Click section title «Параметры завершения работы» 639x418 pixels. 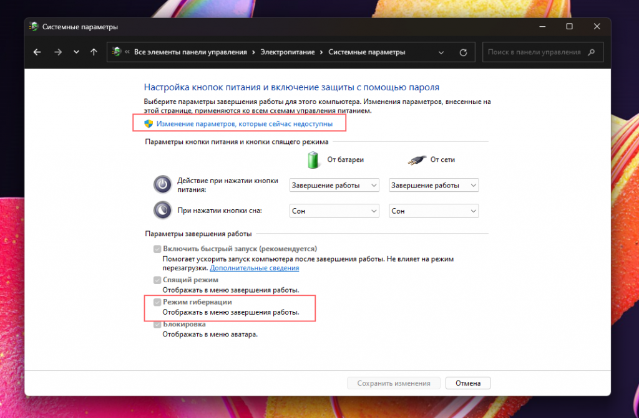click(x=198, y=234)
